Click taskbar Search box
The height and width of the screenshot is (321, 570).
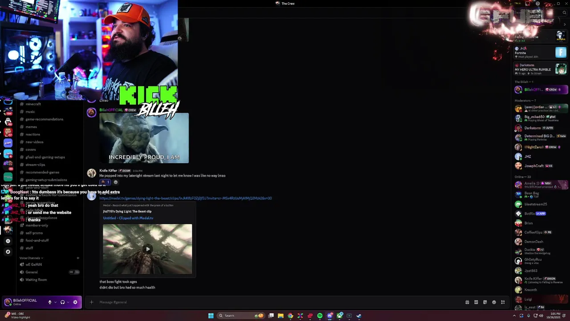tap(241, 316)
